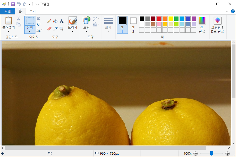Select the Text tool
236x157 pixels.
pos(61,21)
